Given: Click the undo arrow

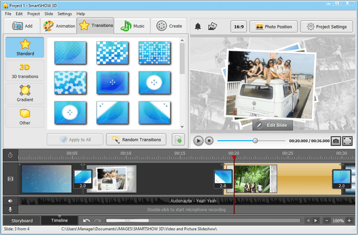Looking at the screenshot, I should coord(86,220).
